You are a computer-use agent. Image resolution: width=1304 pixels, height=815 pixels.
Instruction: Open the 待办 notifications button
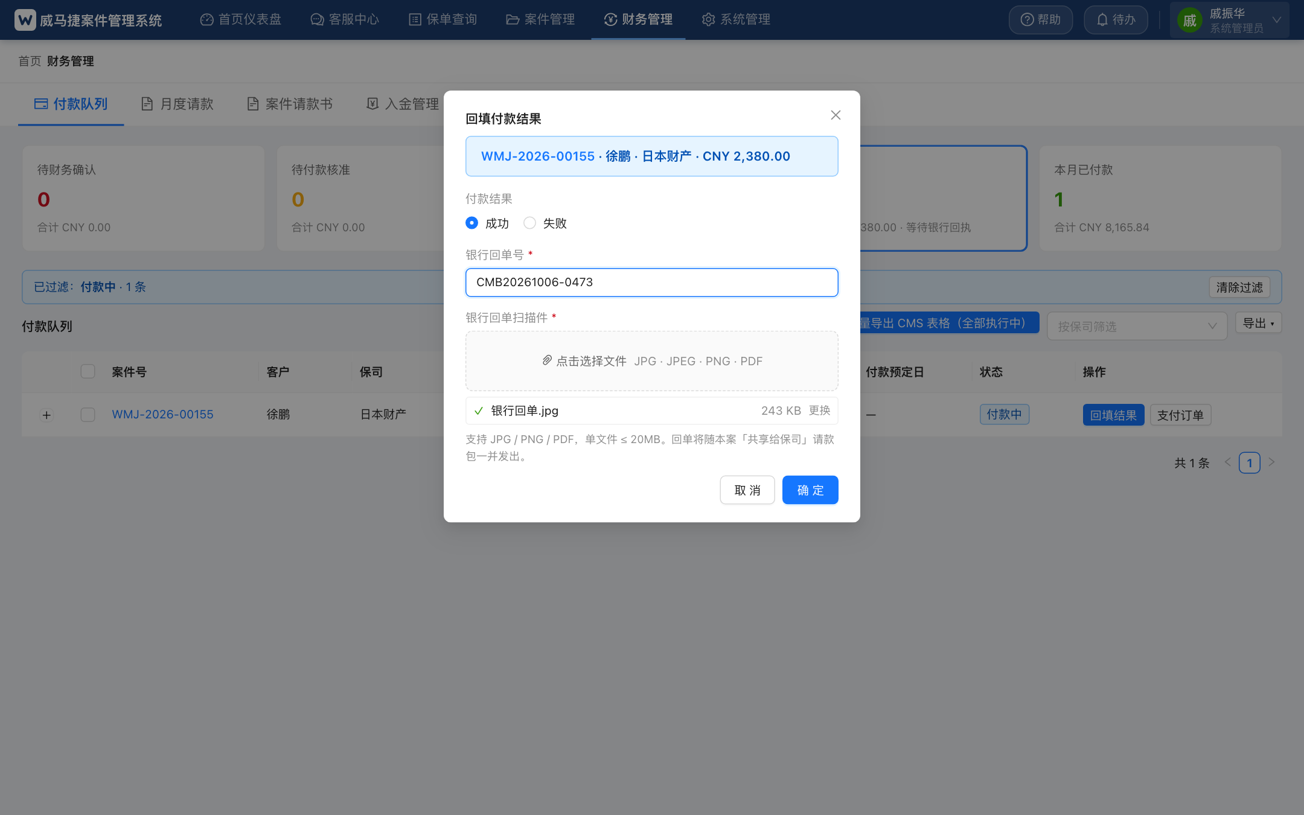point(1116,20)
